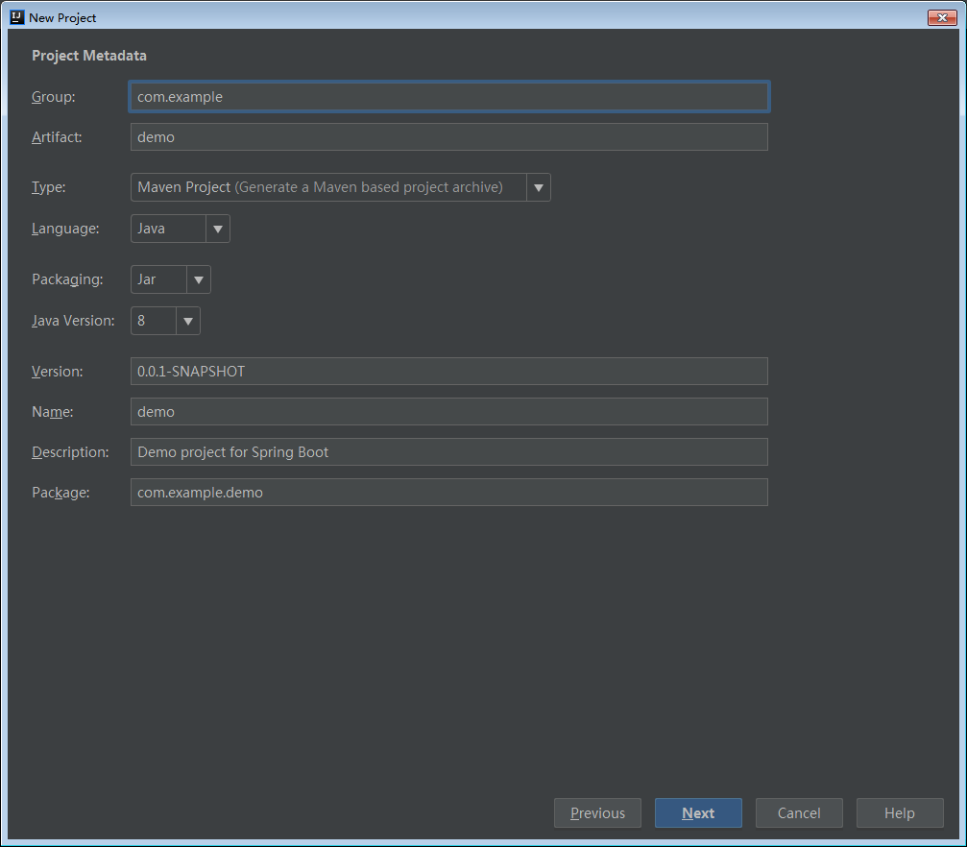This screenshot has height=847, width=967.
Task: Open the Java Version dropdown showing 8
Action: [x=165, y=321]
